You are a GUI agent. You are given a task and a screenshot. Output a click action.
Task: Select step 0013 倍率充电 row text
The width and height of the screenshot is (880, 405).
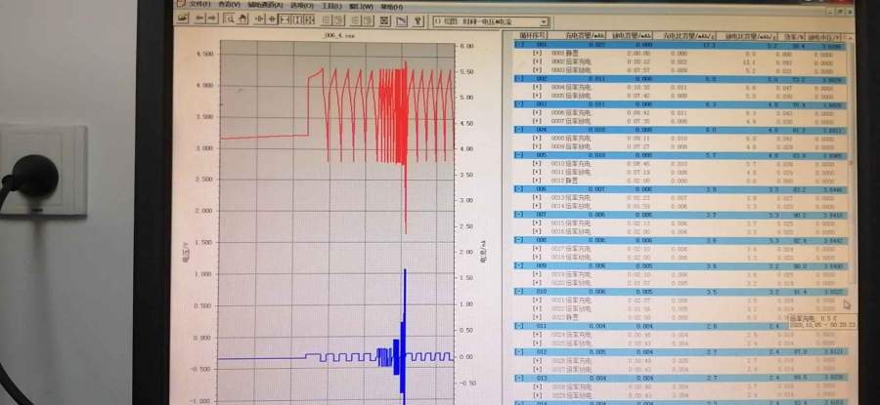click(x=571, y=198)
